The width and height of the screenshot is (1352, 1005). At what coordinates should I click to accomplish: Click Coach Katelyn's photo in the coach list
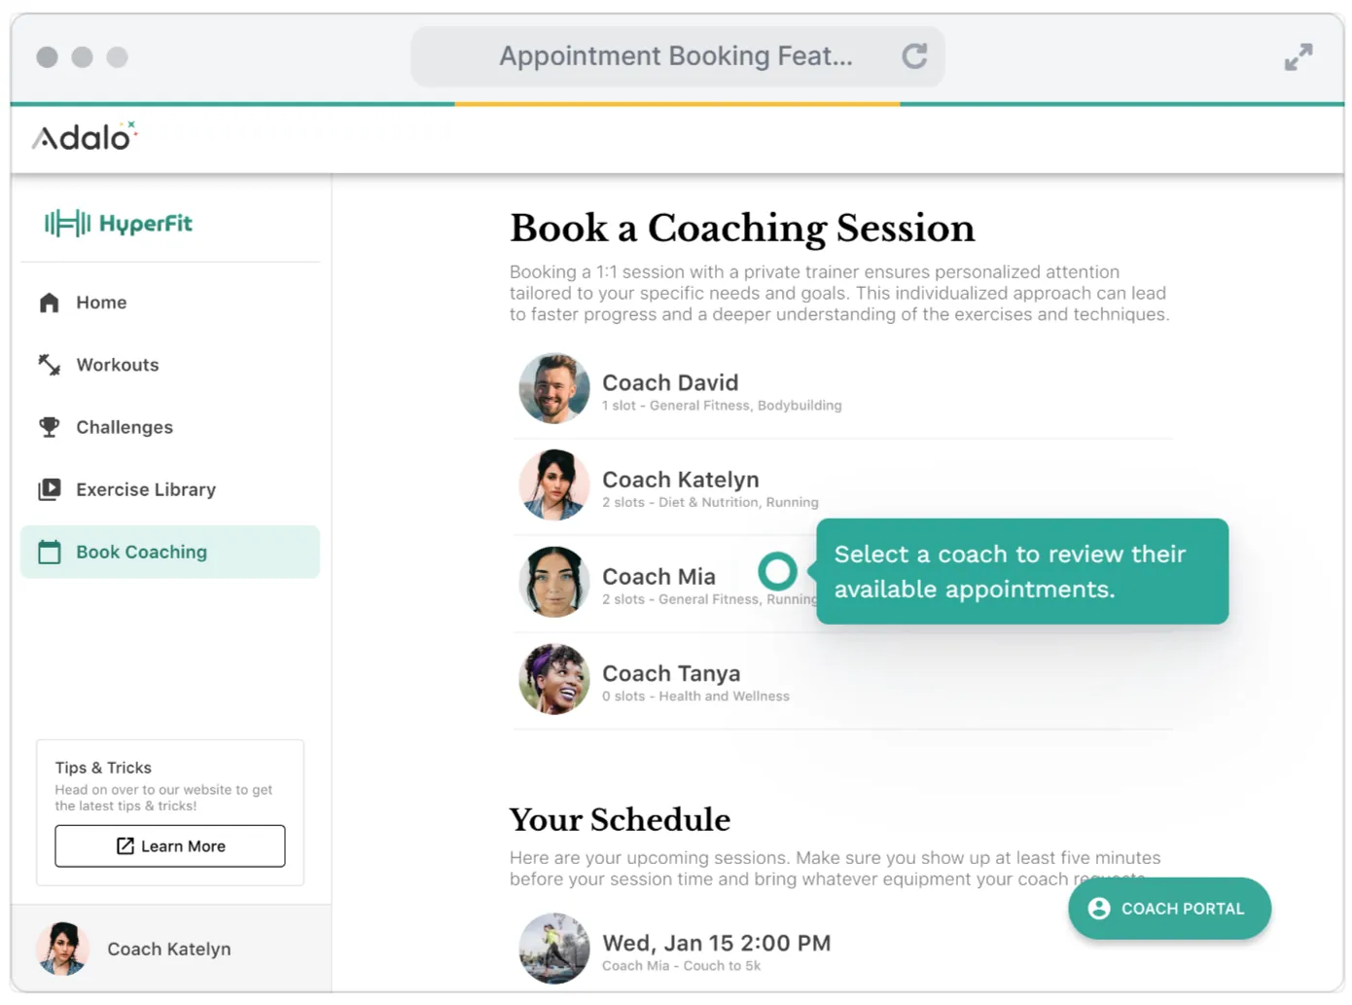coord(554,485)
